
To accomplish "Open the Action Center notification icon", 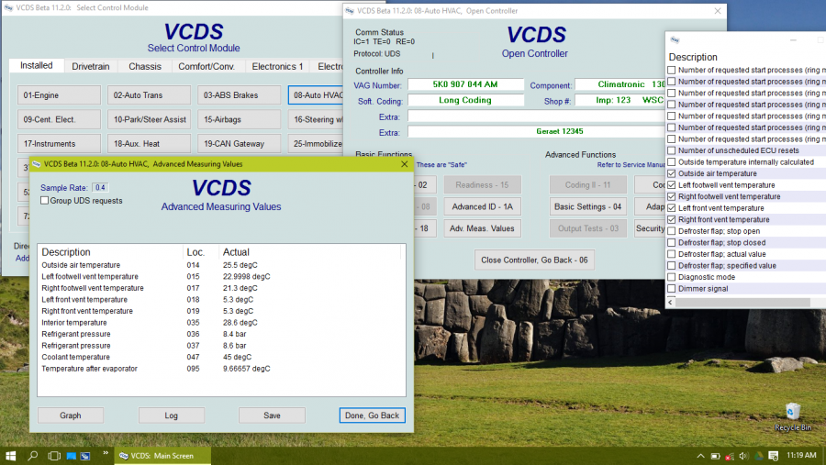I will [773, 456].
